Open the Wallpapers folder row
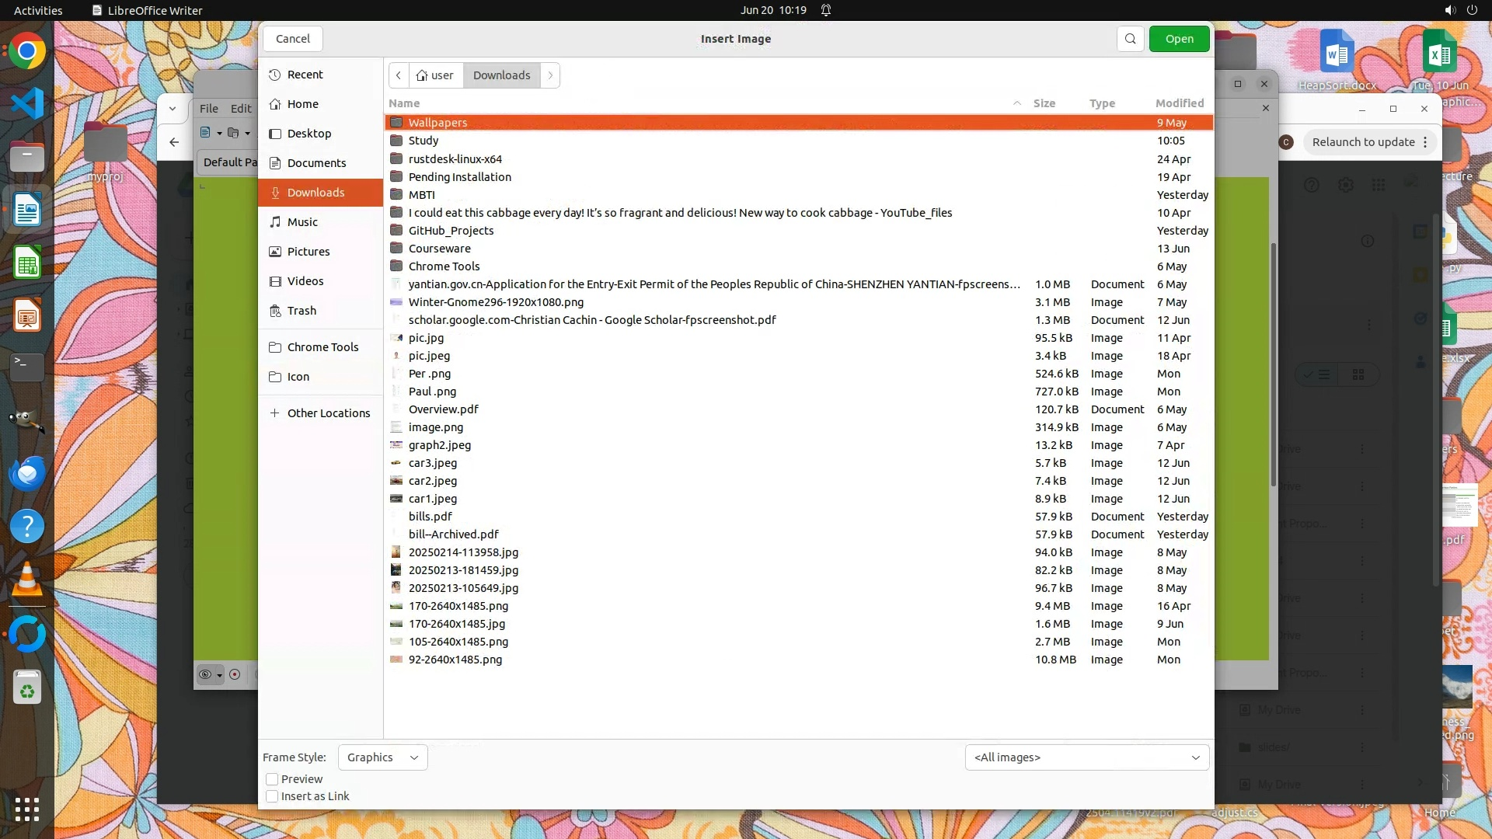Image resolution: width=1492 pixels, height=839 pixels. click(437, 123)
